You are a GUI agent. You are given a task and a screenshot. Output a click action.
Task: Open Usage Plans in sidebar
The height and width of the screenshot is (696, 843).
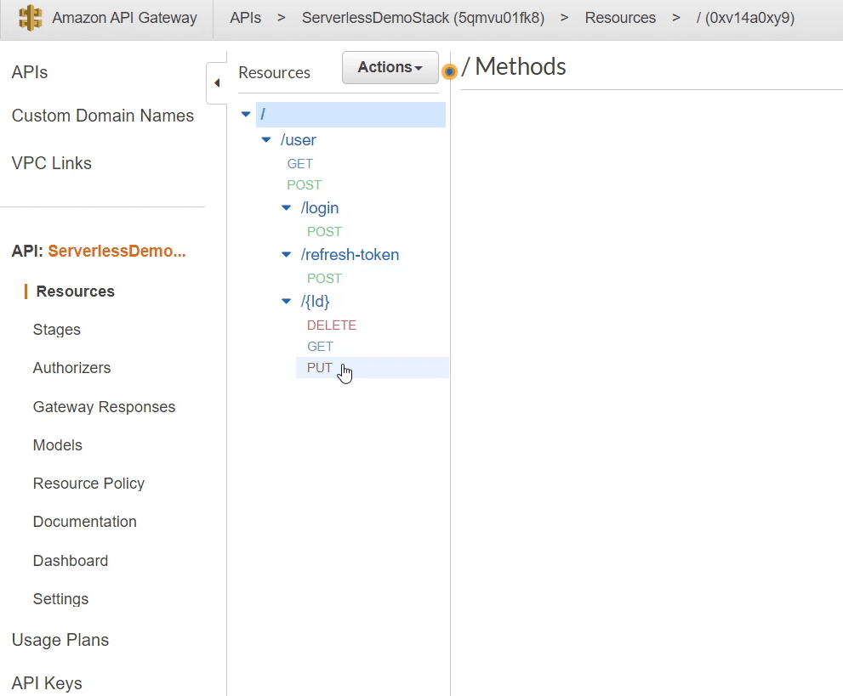(60, 640)
